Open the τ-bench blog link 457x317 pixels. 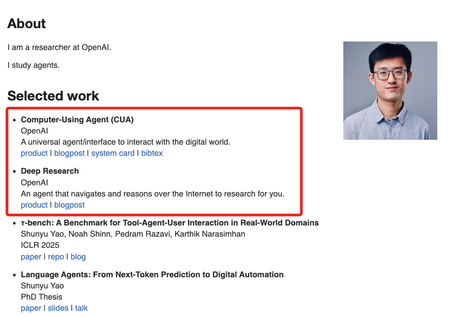point(78,257)
